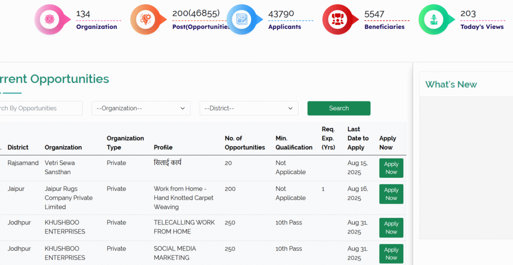Click TELECALLING WORK FROM HOME profile

(184, 227)
